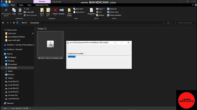This screenshot has width=197, height=110.
Task: Open the New item dropdown
Action: [79, 9]
